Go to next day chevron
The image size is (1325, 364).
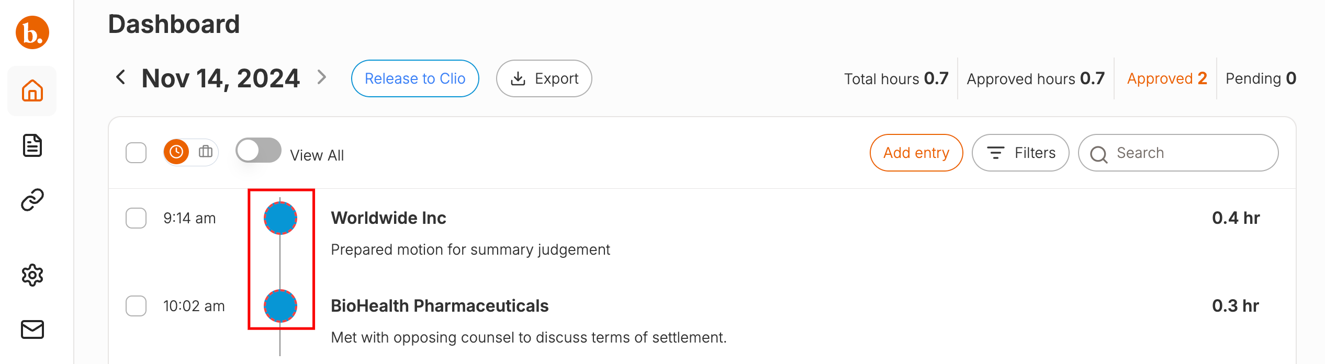(x=322, y=78)
